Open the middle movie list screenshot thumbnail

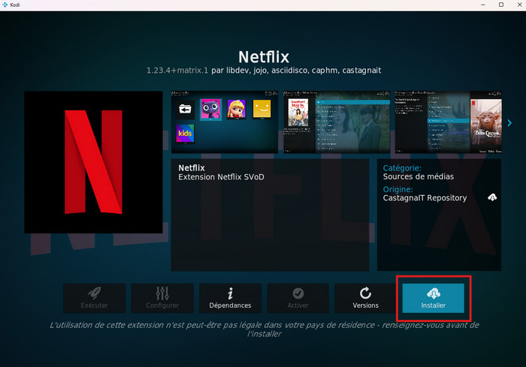337,122
